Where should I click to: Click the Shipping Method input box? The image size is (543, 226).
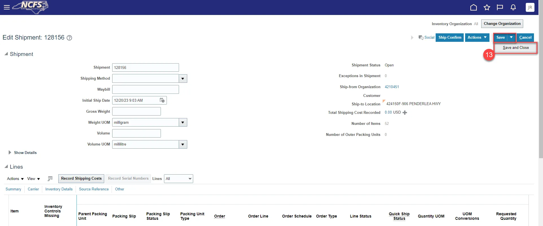coord(146,79)
